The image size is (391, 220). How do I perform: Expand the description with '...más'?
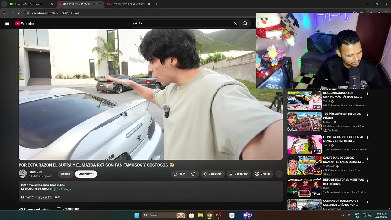pyautogui.click(x=57, y=197)
